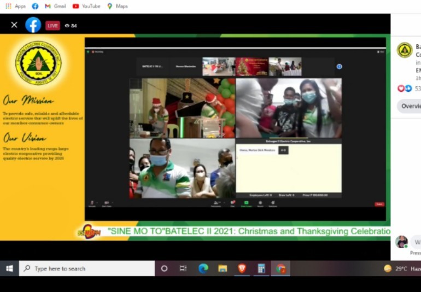Viewport: 421px width, 292px height.
Task: Open the Gmail bookmark
Action: coord(55,6)
